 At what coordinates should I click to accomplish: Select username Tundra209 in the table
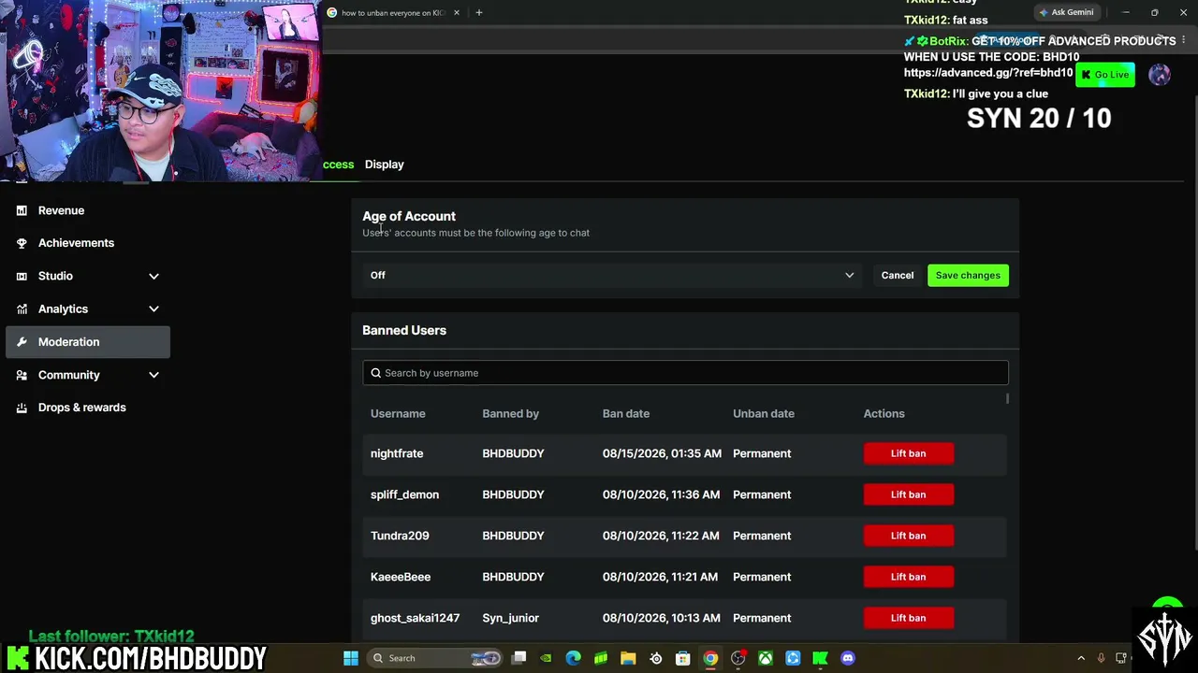click(400, 536)
